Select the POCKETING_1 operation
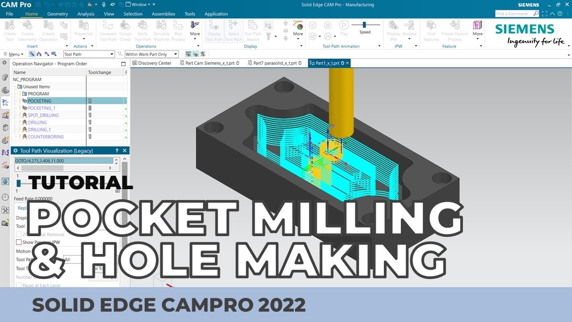Viewport: 572px width, 322px height. (42, 108)
